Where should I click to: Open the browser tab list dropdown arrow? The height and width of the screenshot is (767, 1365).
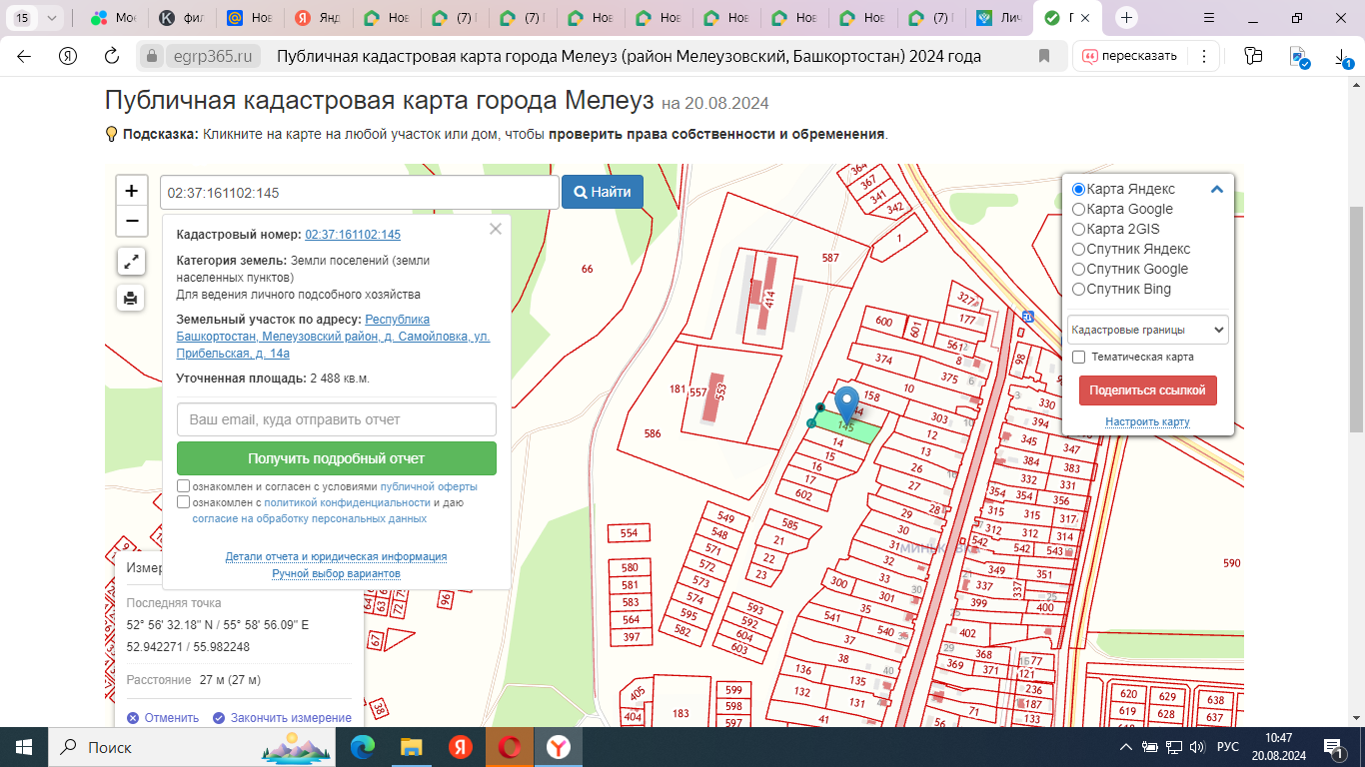pos(52,18)
